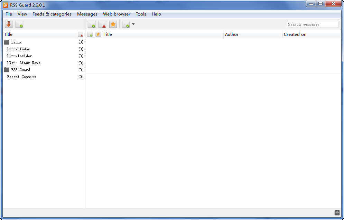Select the LinuxInsider feed

click(19, 56)
